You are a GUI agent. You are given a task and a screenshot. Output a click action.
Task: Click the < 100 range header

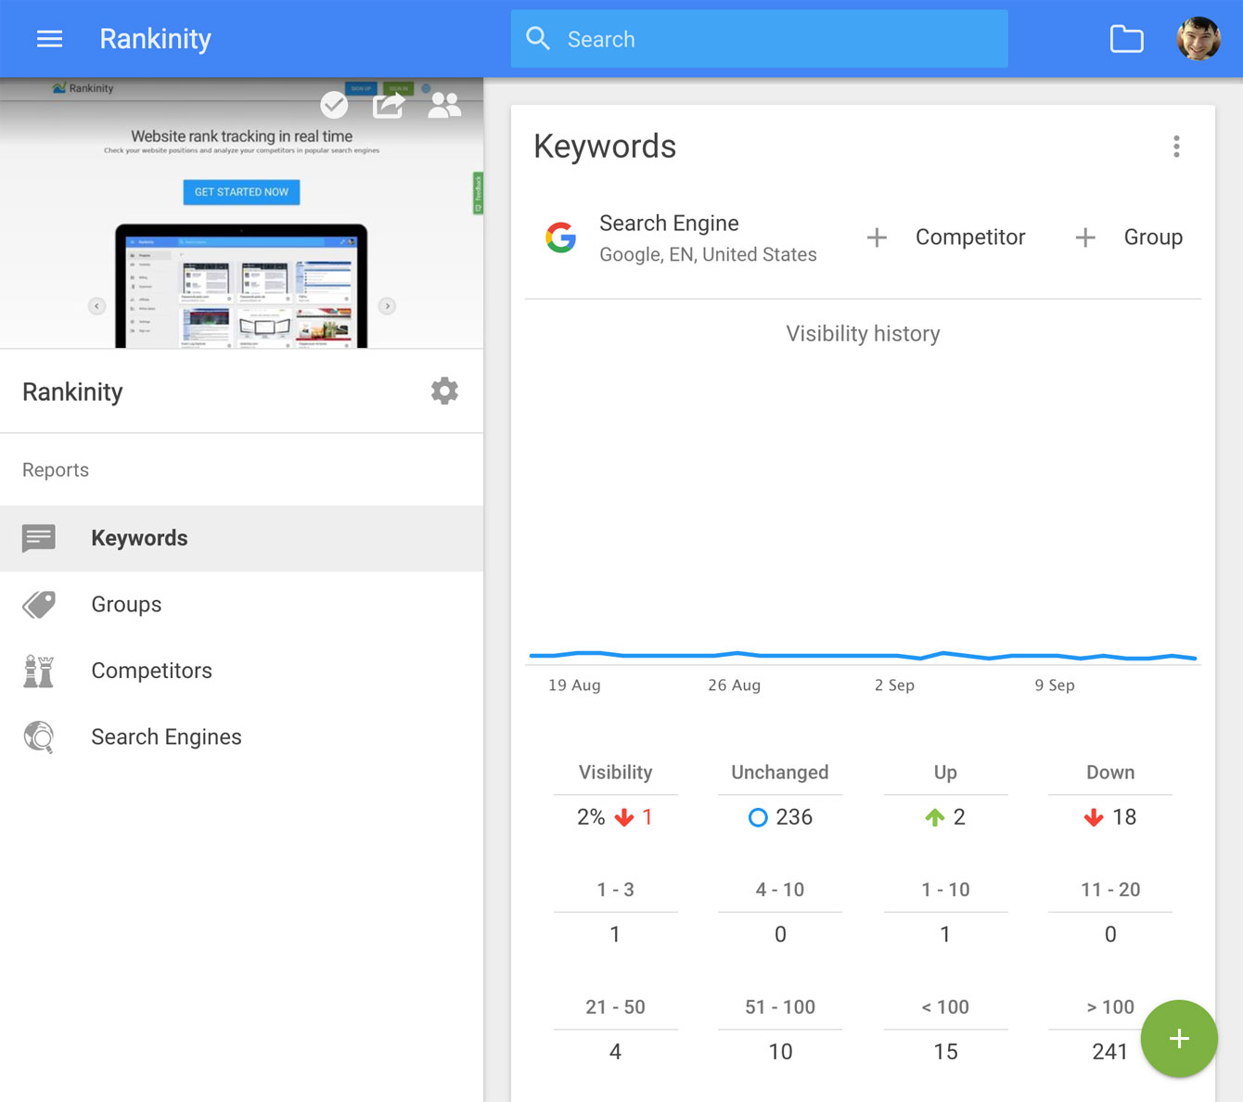pos(945,1007)
